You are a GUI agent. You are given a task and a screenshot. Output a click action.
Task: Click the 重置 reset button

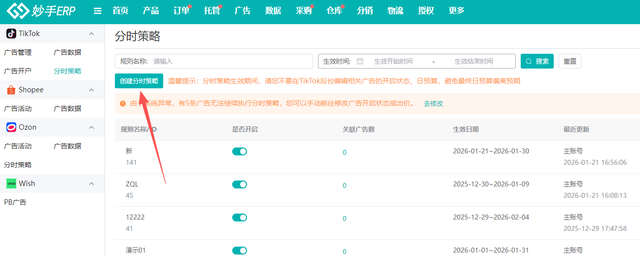coord(570,61)
